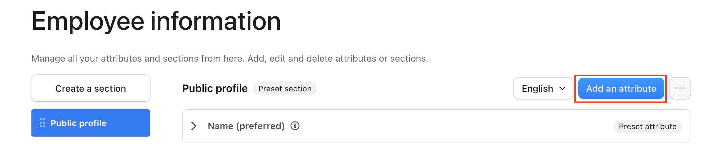Open the English language dropdown

[x=543, y=88]
